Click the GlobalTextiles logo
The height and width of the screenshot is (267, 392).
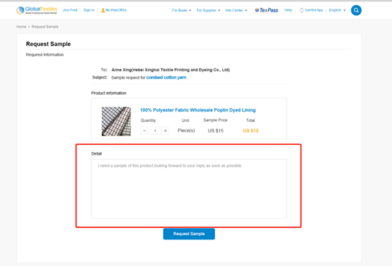pos(37,10)
